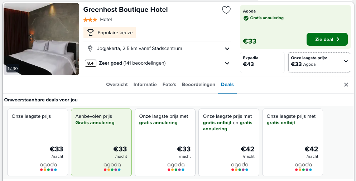Expand the Zeer goed reviews section
This screenshot has width=356, height=181.
point(227,63)
